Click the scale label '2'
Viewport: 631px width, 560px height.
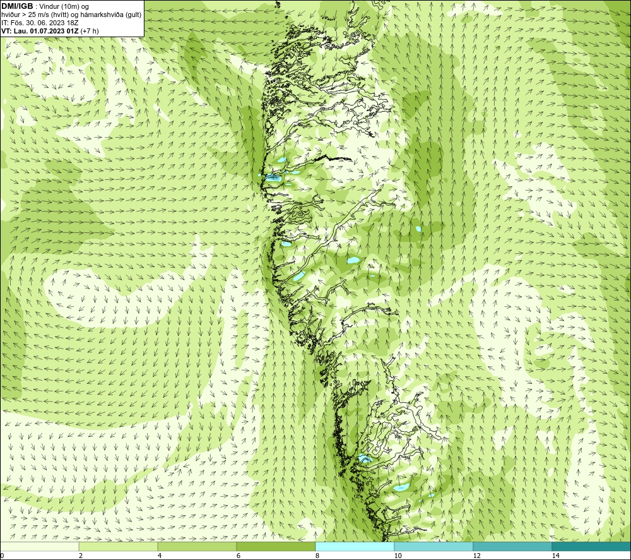[81, 556]
